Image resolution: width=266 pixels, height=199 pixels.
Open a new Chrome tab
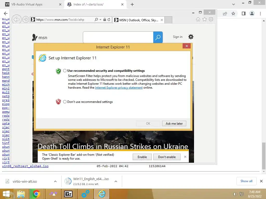pos(132,4)
